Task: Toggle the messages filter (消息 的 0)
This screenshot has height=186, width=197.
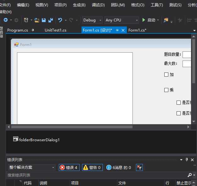Action: 119,167
